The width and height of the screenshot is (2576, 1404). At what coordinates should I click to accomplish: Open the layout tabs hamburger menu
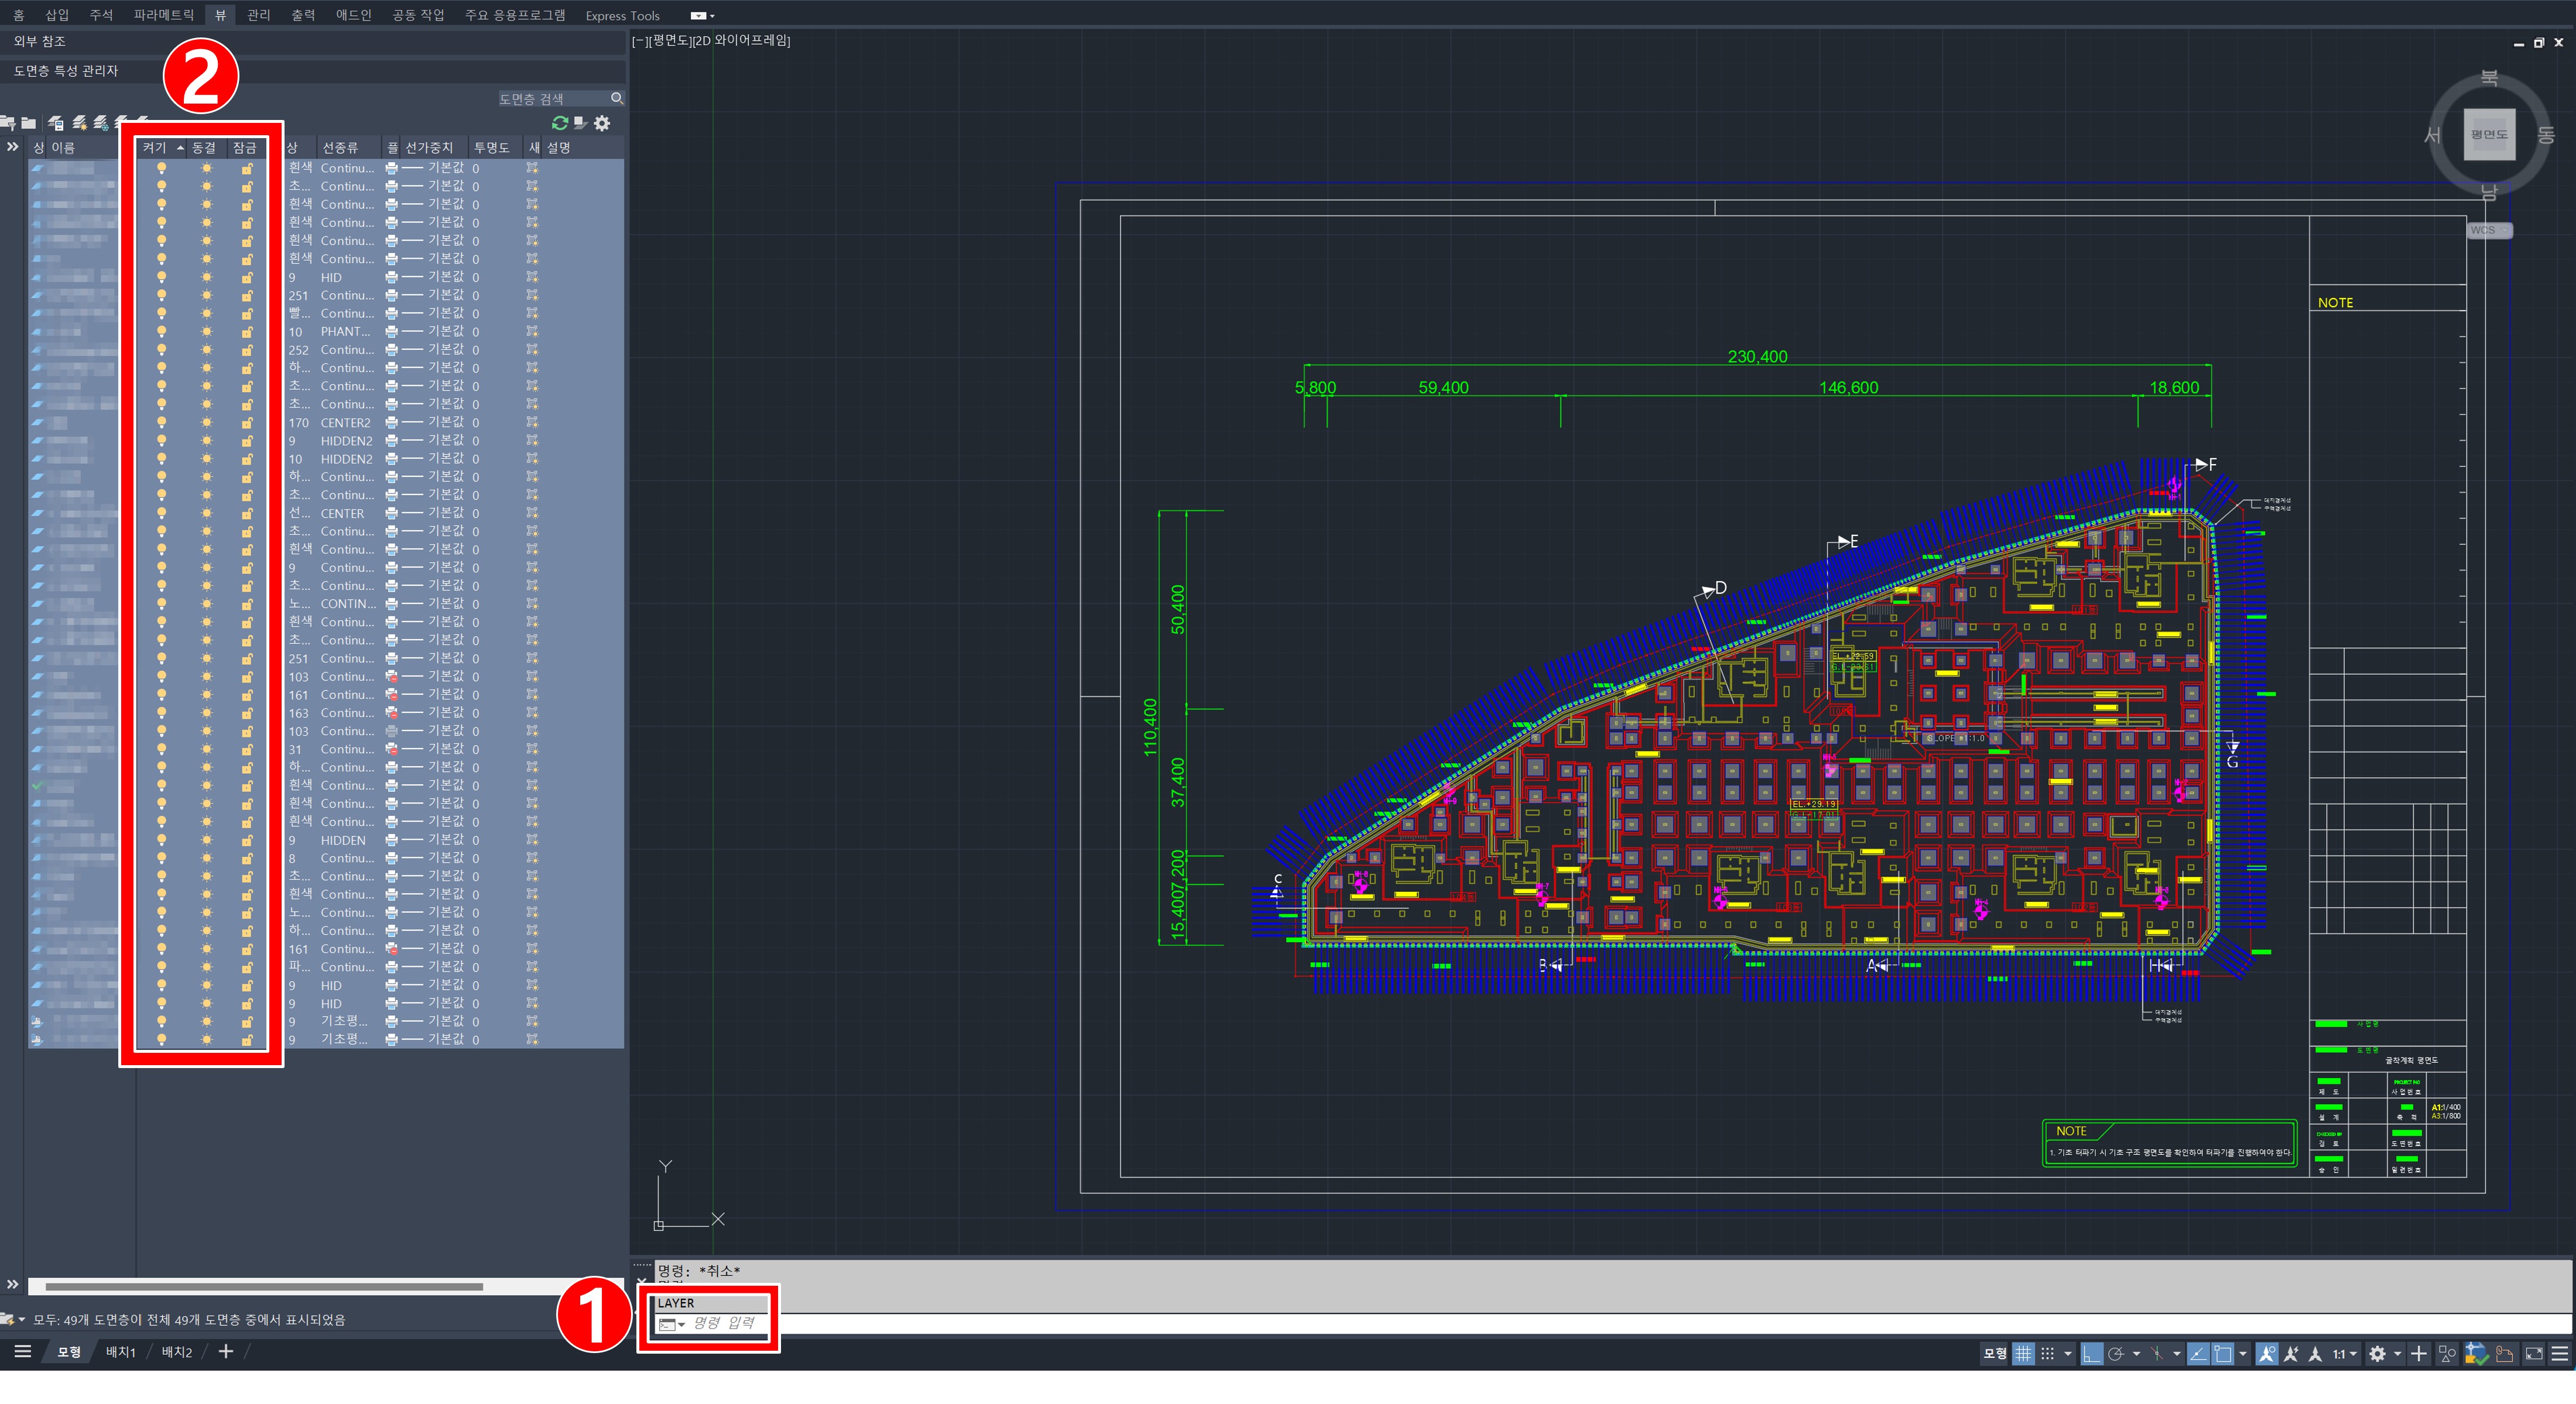pyautogui.click(x=23, y=1352)
